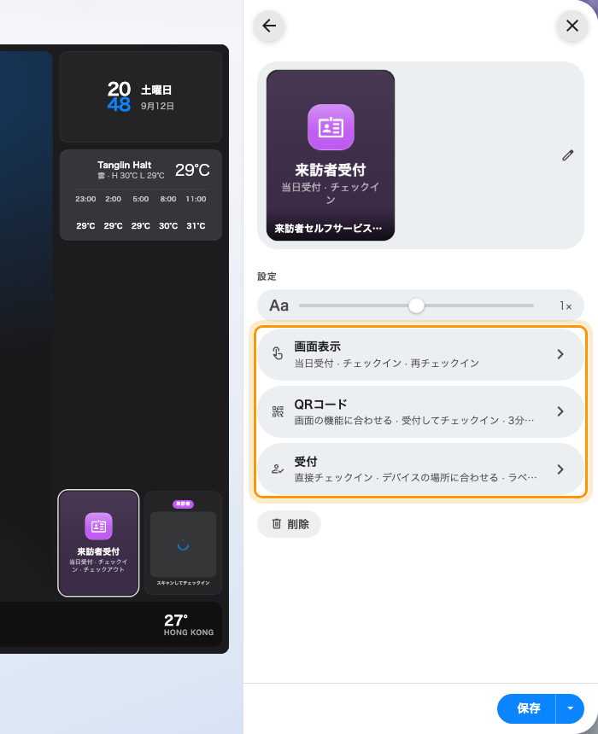Screen dimensions: 598x734
Task: Save changes with the 保存 button
Action: [527, 708]
